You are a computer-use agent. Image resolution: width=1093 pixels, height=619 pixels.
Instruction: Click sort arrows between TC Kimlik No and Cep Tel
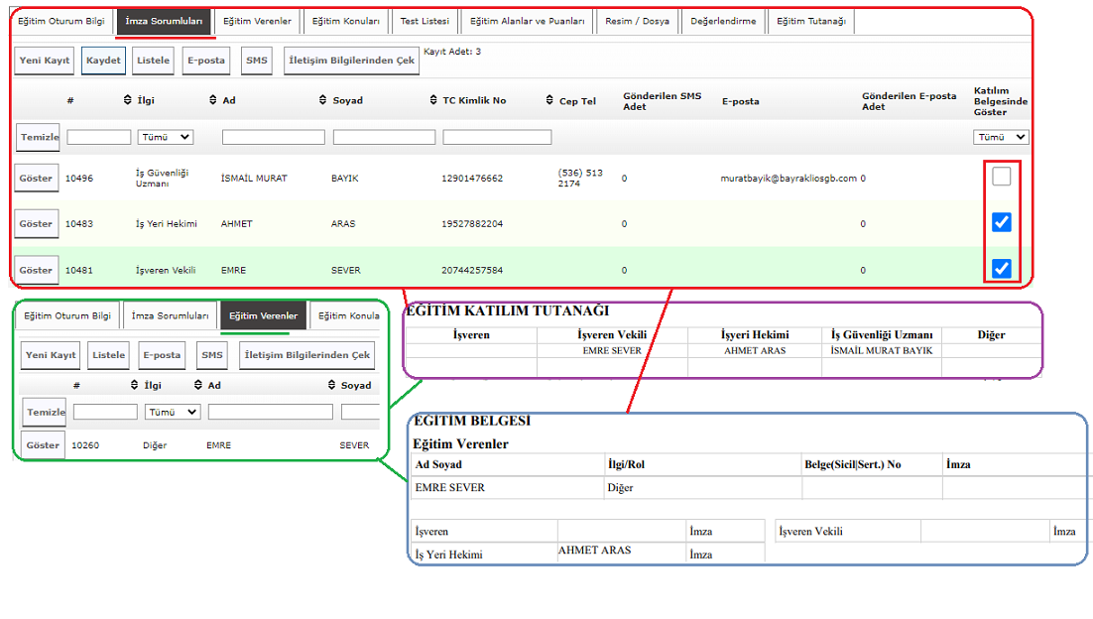549,100
